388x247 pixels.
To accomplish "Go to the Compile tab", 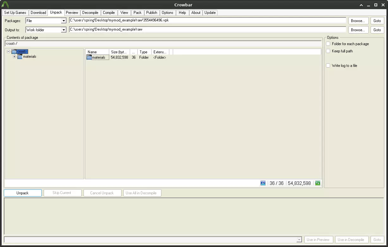I will point(109,13).
